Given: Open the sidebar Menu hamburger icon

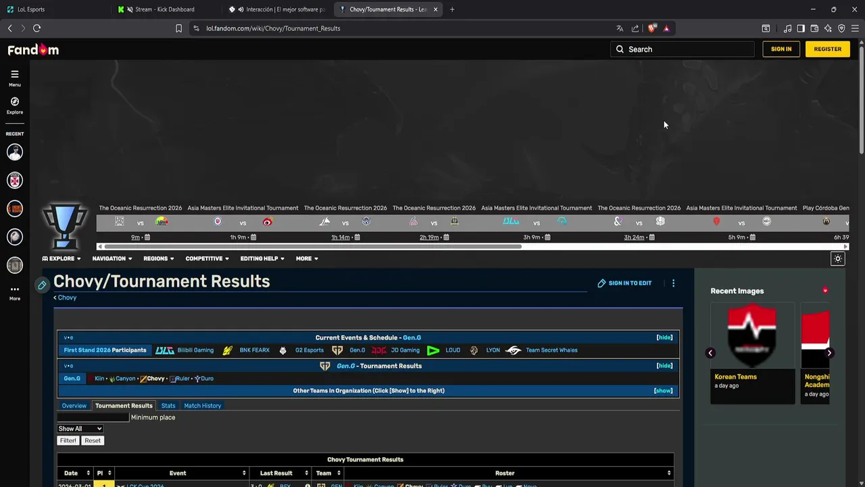Looking at the screenshot, I should click(15, 74).
